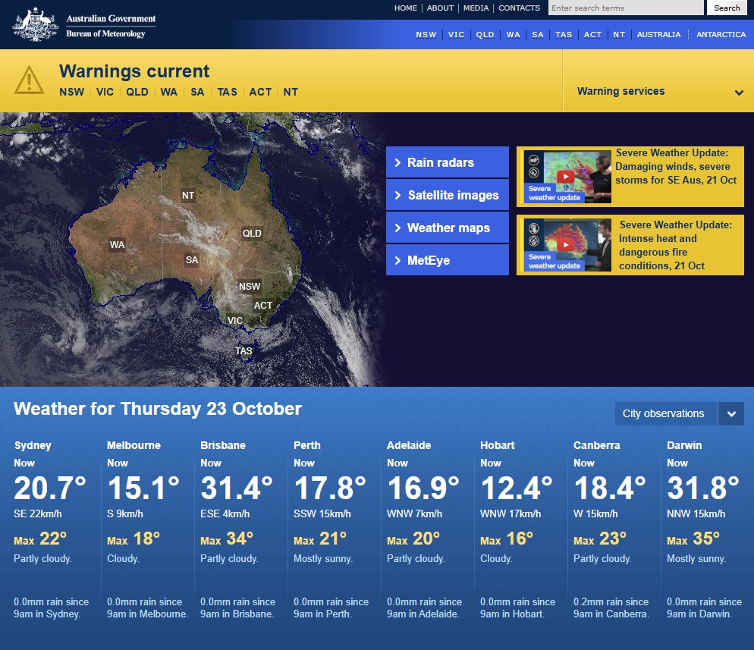Click the Sydney max temperature of 22 degrees
Image resolution: width=754 pixels, height=650 pixels.
(54, 539)
